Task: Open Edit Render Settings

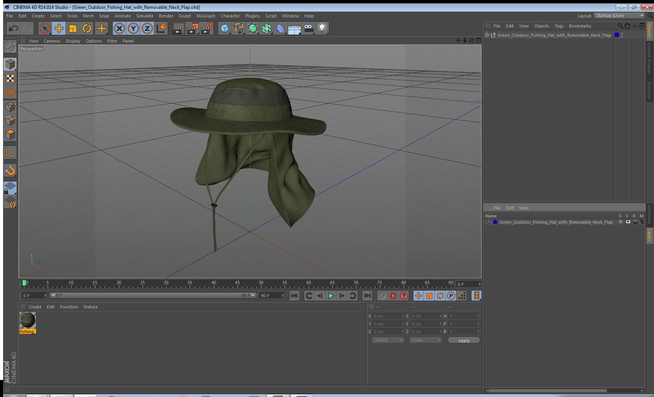Action: [x=207, y=28]
